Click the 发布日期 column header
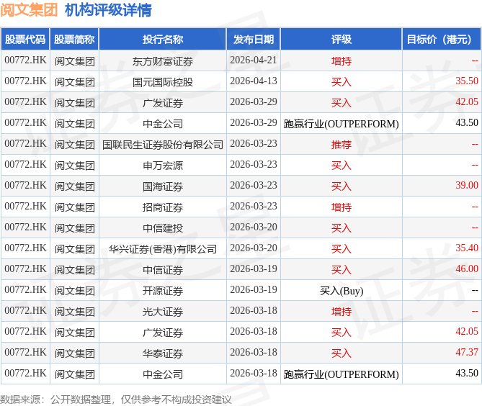The height and width of the screenshot is (406, 482). coord(254,40)
